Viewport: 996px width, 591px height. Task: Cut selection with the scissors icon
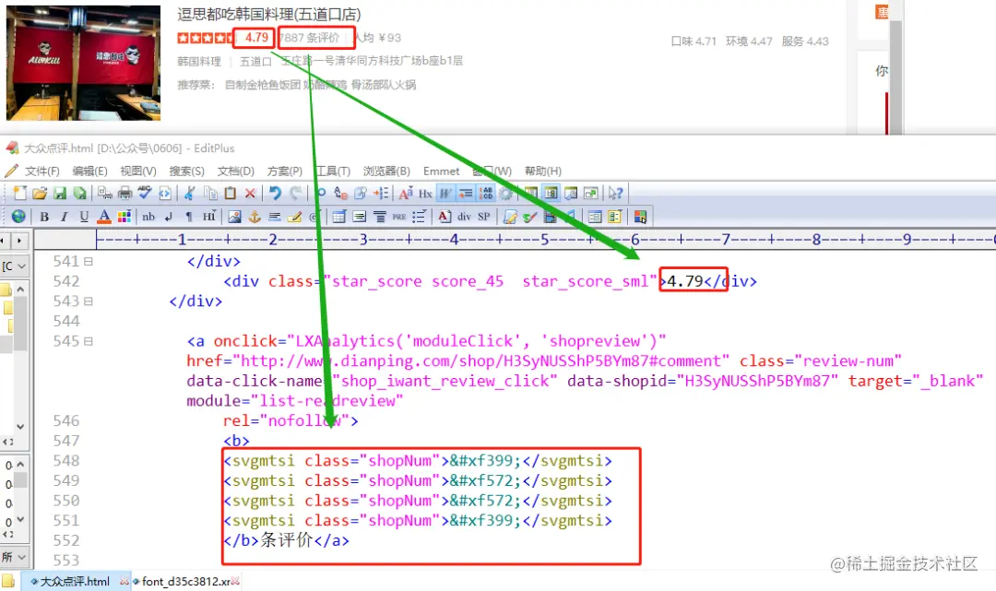(189, 193)
